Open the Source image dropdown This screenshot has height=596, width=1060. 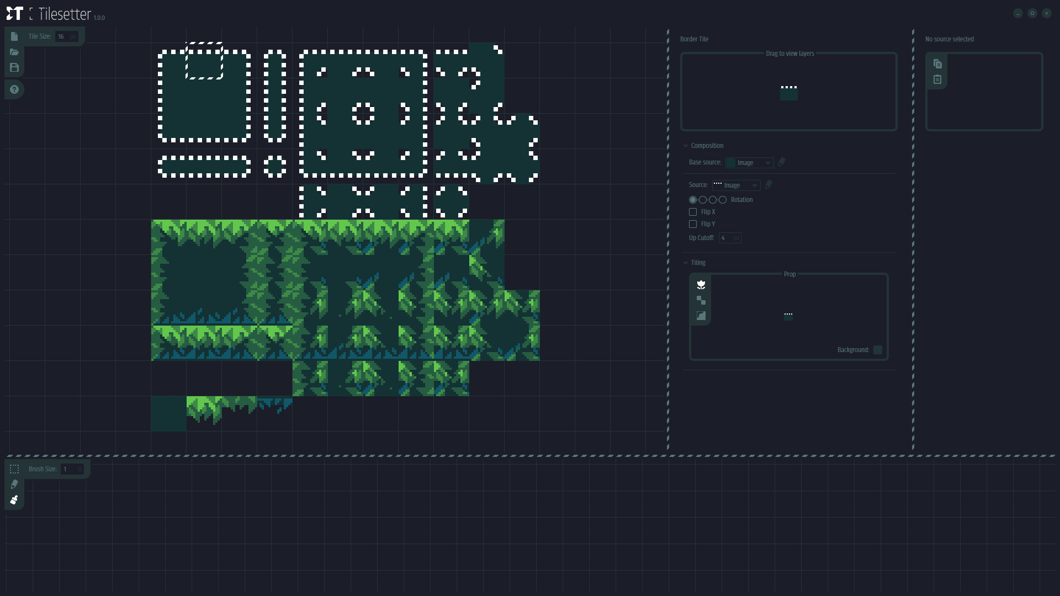pos(737,185)
